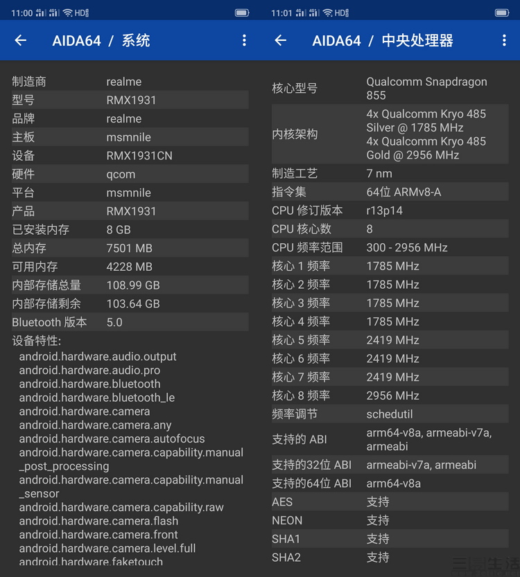Tap android.hardware.camera.autofocus feature line

(112, 438)
